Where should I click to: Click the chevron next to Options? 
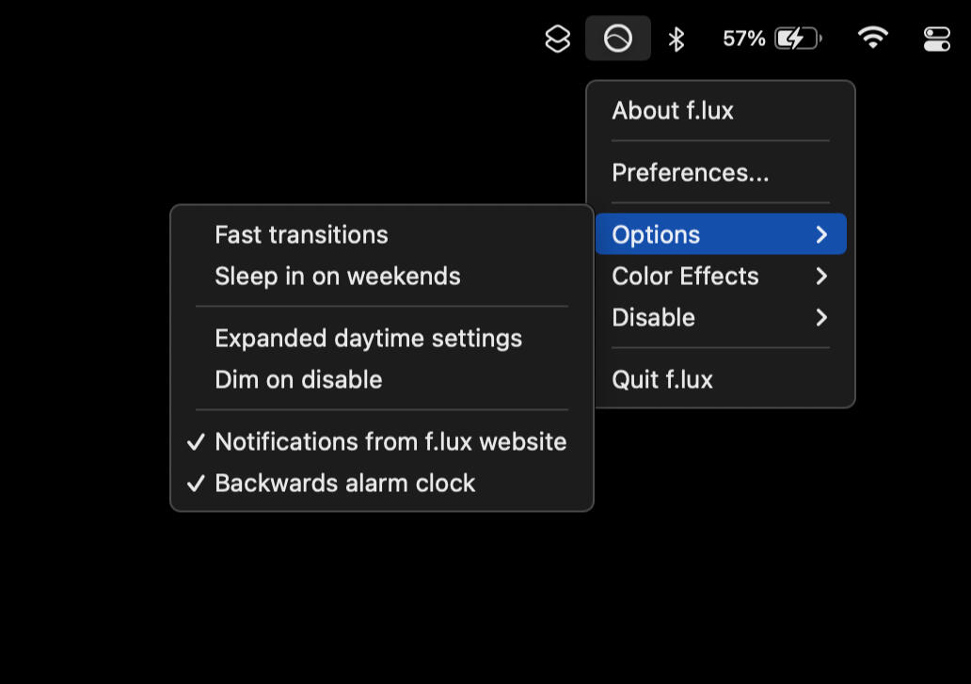tap(821, 234)
